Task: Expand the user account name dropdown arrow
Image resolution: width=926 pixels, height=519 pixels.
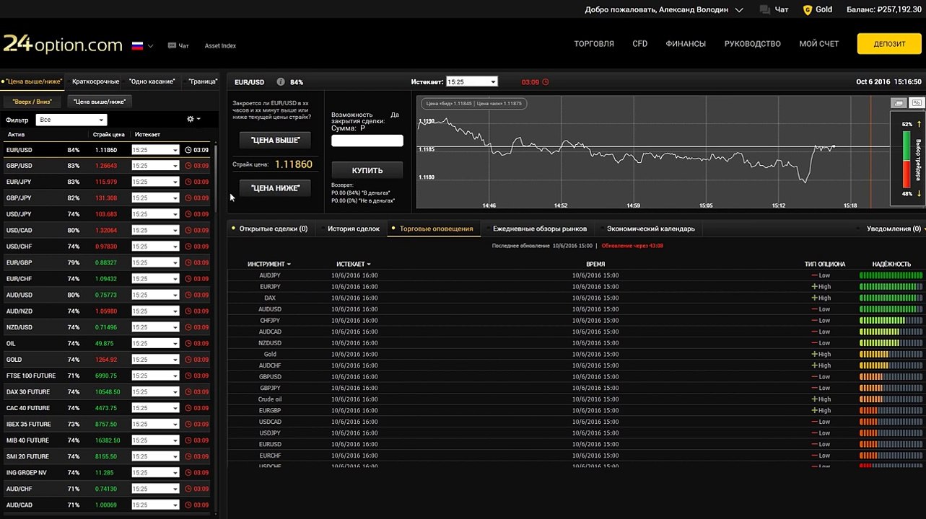Action: pyautogui.click(x=739, y=10)
